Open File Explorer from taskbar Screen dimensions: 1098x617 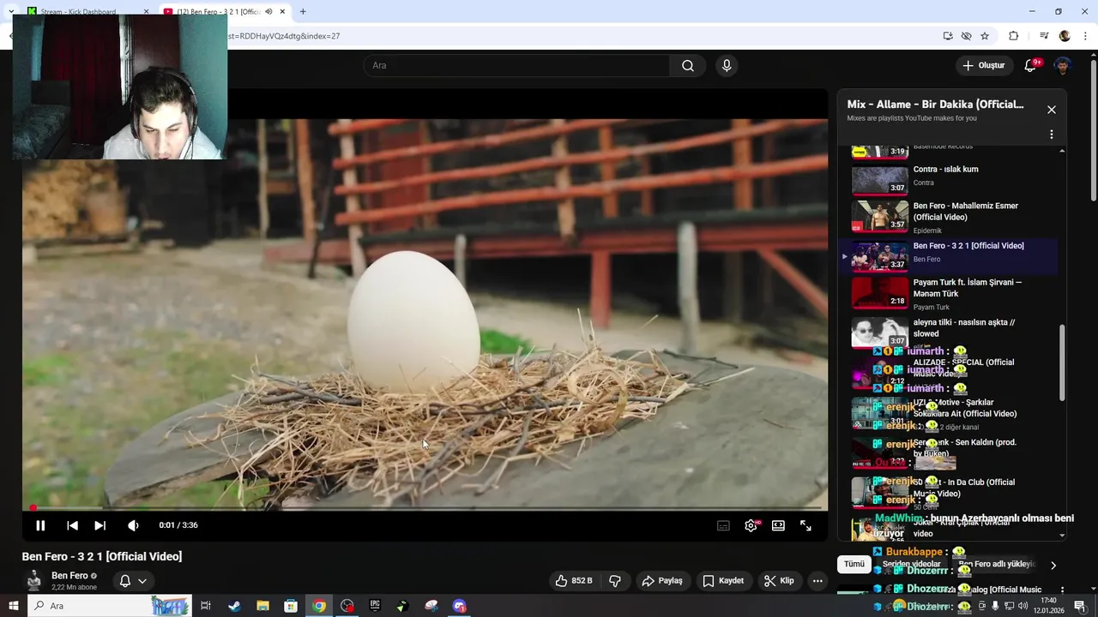pos(262,606)
